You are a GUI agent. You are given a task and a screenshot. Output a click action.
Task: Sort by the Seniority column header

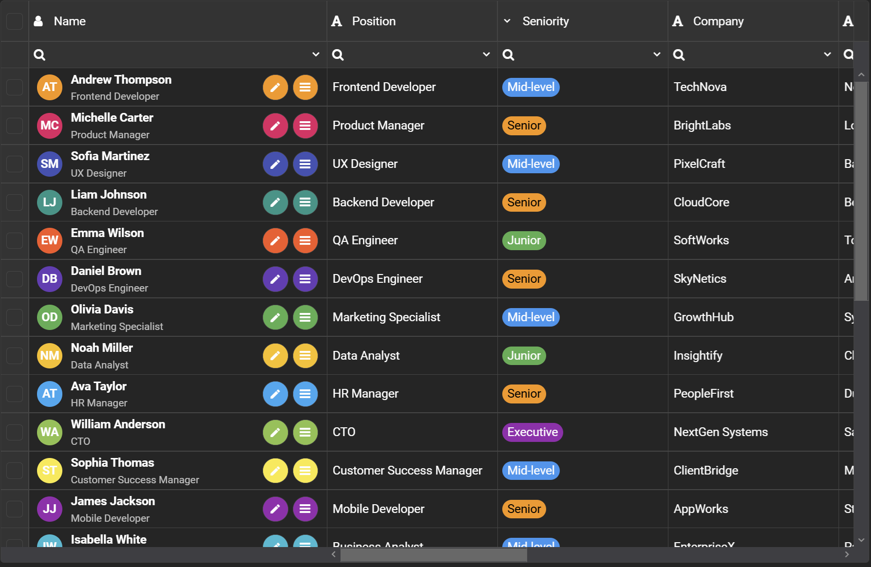[545, 21]
